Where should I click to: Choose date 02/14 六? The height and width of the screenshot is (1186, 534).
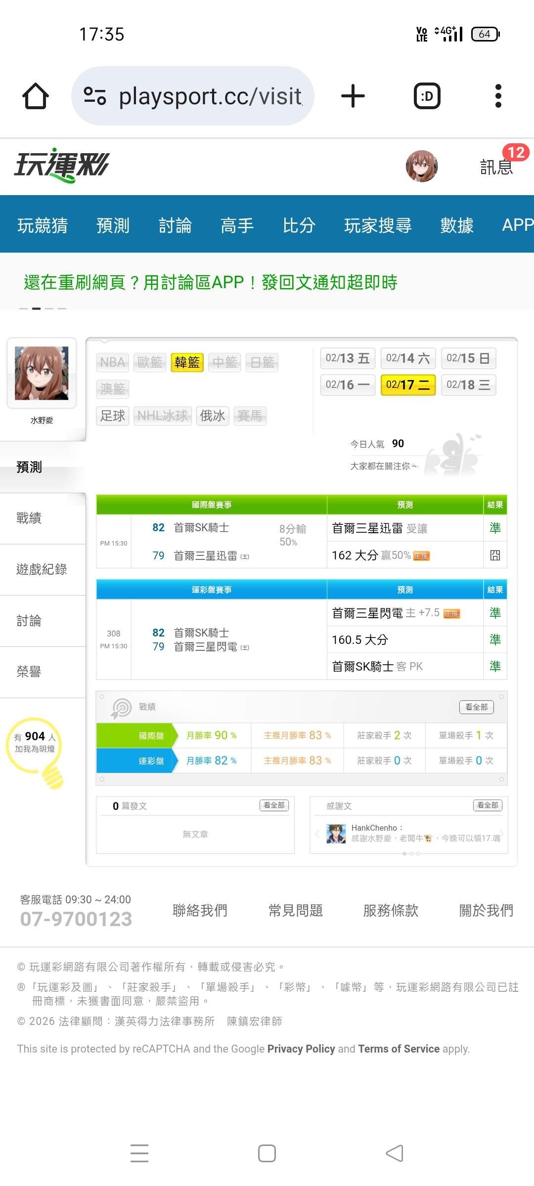click(x=408, y=358)
